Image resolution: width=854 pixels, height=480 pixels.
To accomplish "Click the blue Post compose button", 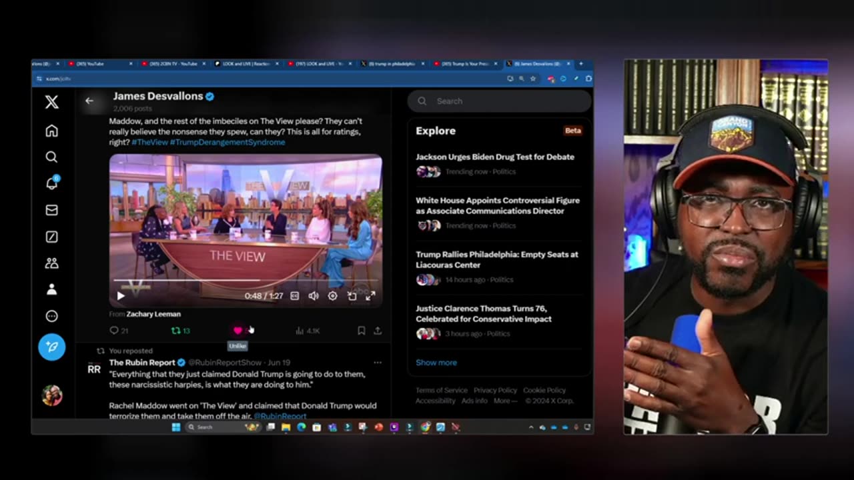I will click(51, 347).
